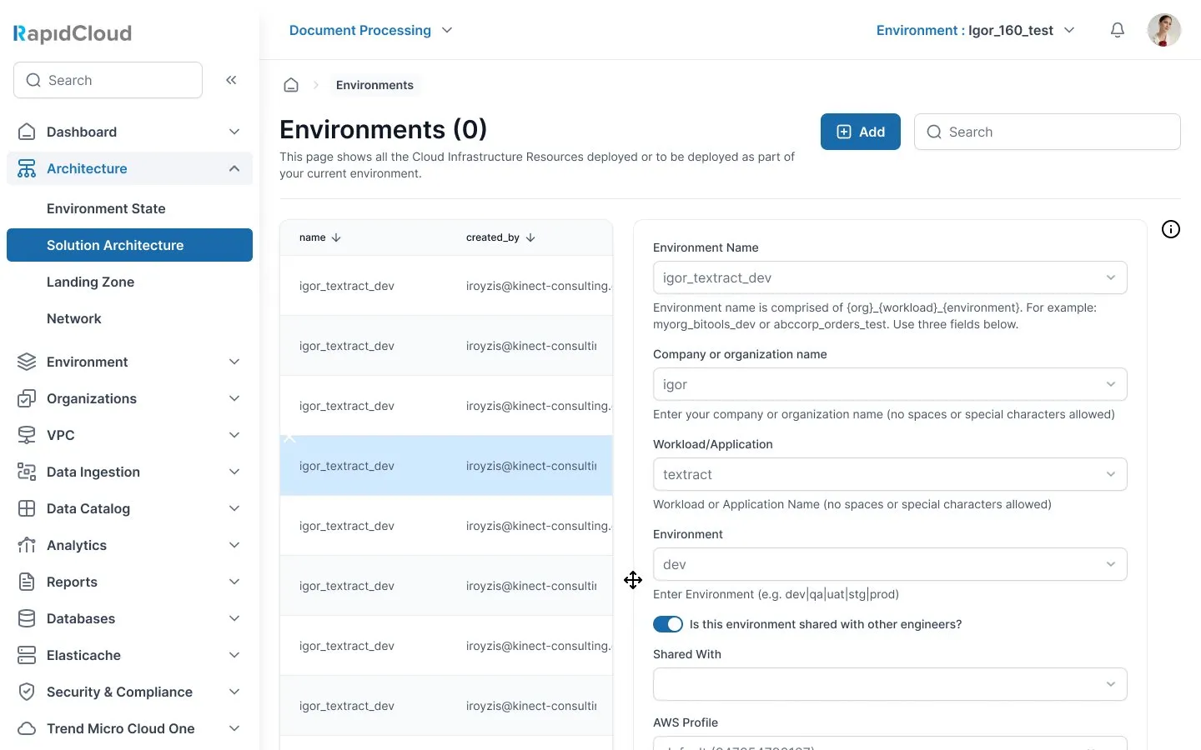Click the Organizations icon in sidebar
Screen dimensions: 1201x750
click(x=27, y=398)
